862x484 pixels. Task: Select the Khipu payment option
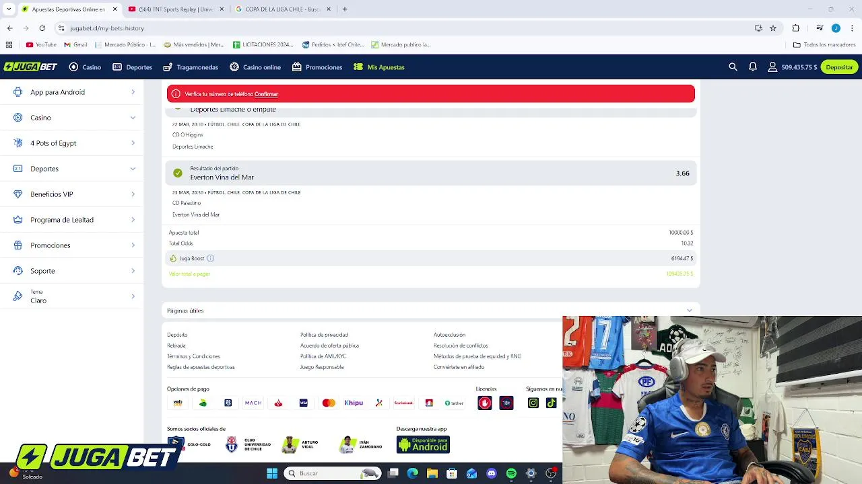[354, 403]
